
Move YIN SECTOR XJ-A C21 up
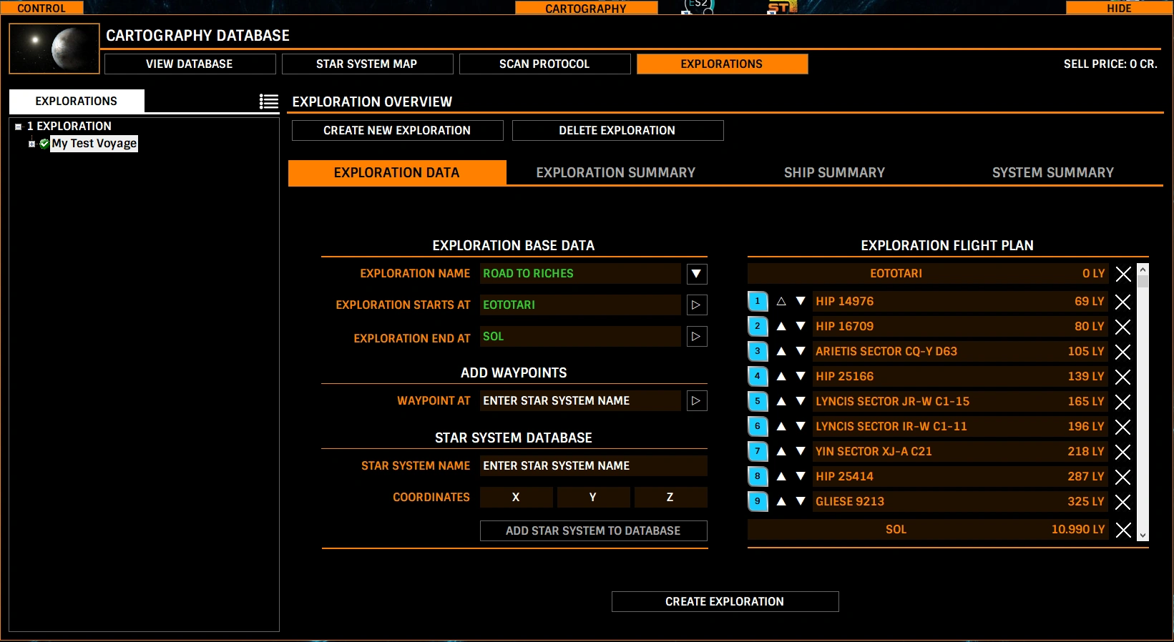(781, 451)
